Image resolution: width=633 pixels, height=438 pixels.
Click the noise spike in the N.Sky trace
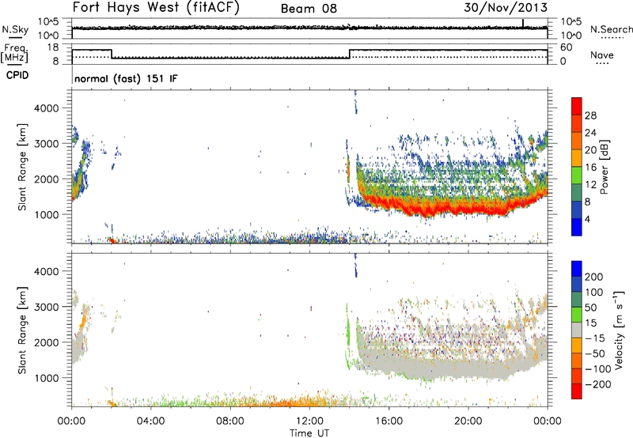coord(523,23)
